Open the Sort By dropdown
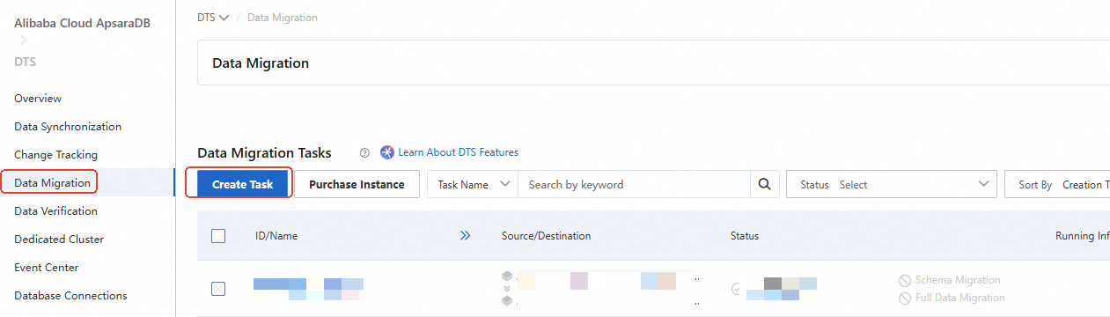This screenshot has height=317, width=1110. point(1057,184)
